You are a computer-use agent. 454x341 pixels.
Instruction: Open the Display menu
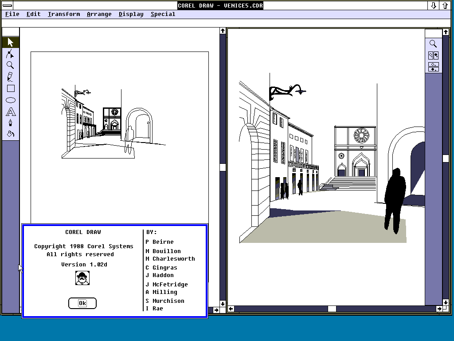[131, 14]
